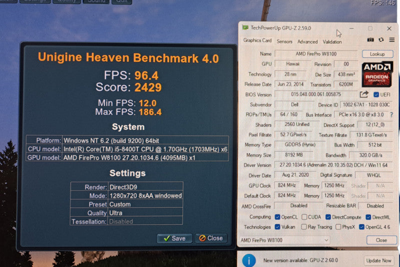Click the Name field AMD FirePro W8100
The width and height of the screenshot is (400, 267).
point(316,54)
